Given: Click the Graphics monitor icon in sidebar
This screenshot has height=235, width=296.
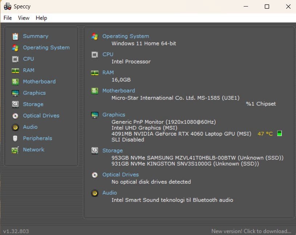Looking at the screenshot, I should 15,93.
